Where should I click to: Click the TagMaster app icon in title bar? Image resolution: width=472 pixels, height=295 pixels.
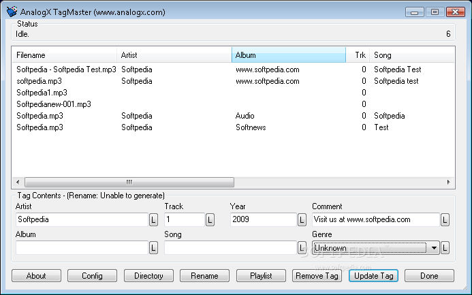12,12
